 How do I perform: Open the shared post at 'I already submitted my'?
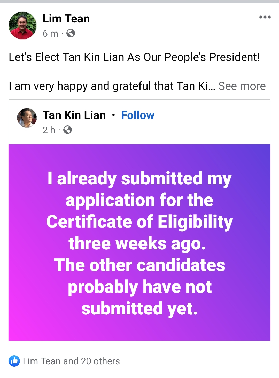[x=139, y=179]
